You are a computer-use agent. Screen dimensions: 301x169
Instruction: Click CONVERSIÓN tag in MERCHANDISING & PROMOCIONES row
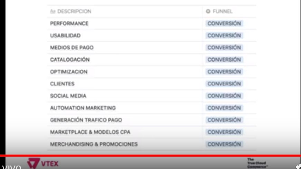click(x=224, y=144)
